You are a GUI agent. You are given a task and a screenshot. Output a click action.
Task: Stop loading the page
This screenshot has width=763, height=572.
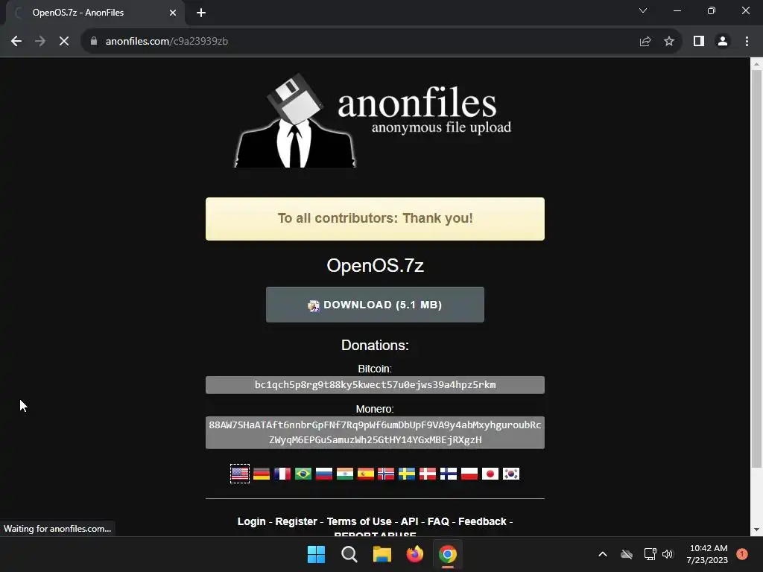tap(64, 42)
